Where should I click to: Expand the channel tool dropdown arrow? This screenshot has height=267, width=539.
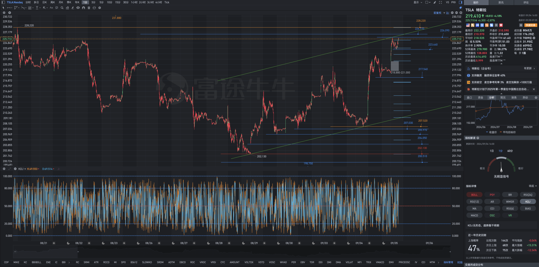point(19,8)
